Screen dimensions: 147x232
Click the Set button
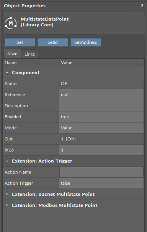20,42
